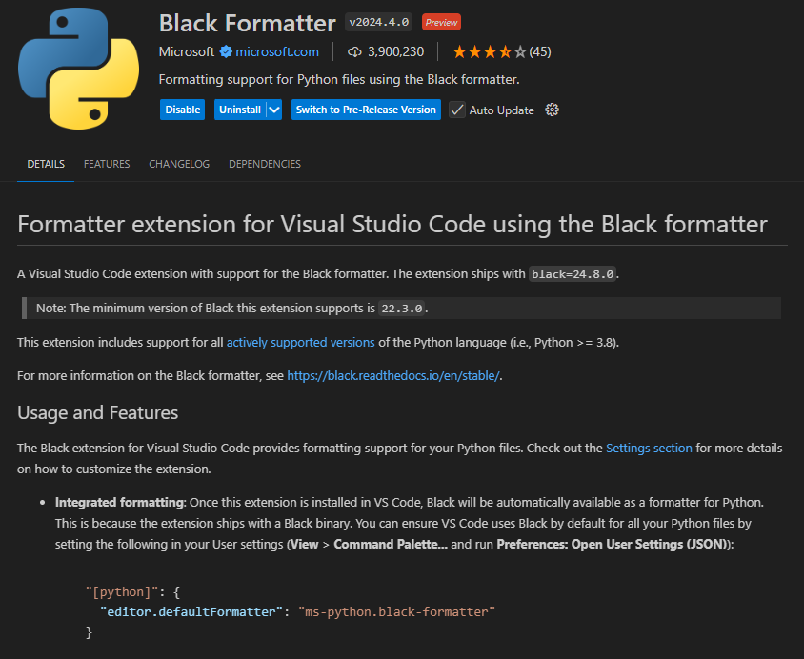Screen dimensions: 804x659
Task: Open the black.readthedocs.io stable link
Action: tap(392, 375)
